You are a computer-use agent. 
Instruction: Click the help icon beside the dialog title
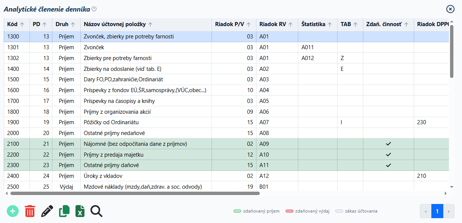coord(94,9)
